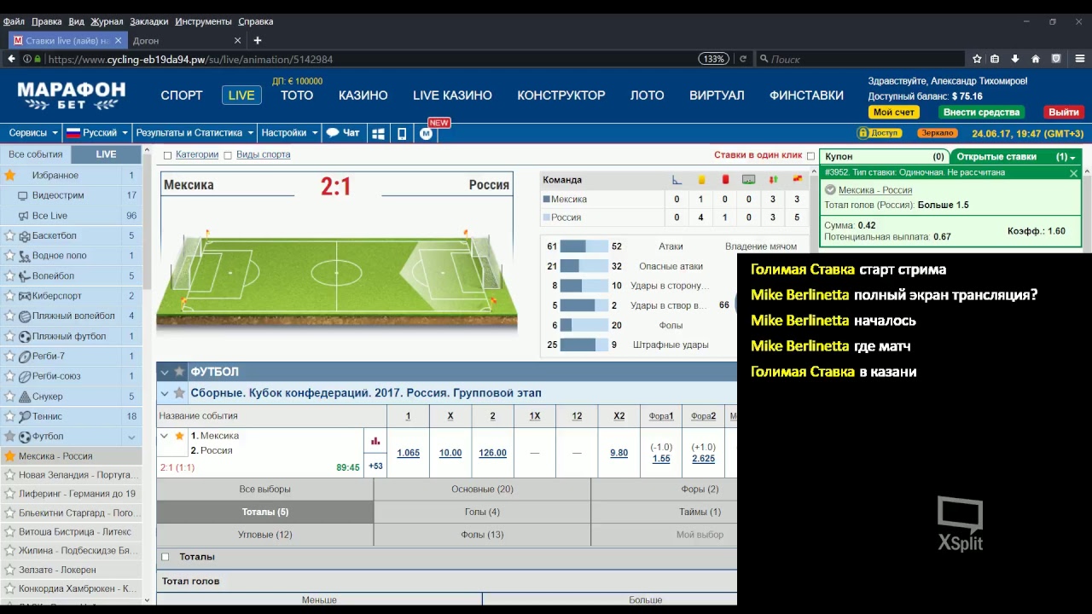
Task: Expand more markets with +53
Action: click(x=375, y=466)
